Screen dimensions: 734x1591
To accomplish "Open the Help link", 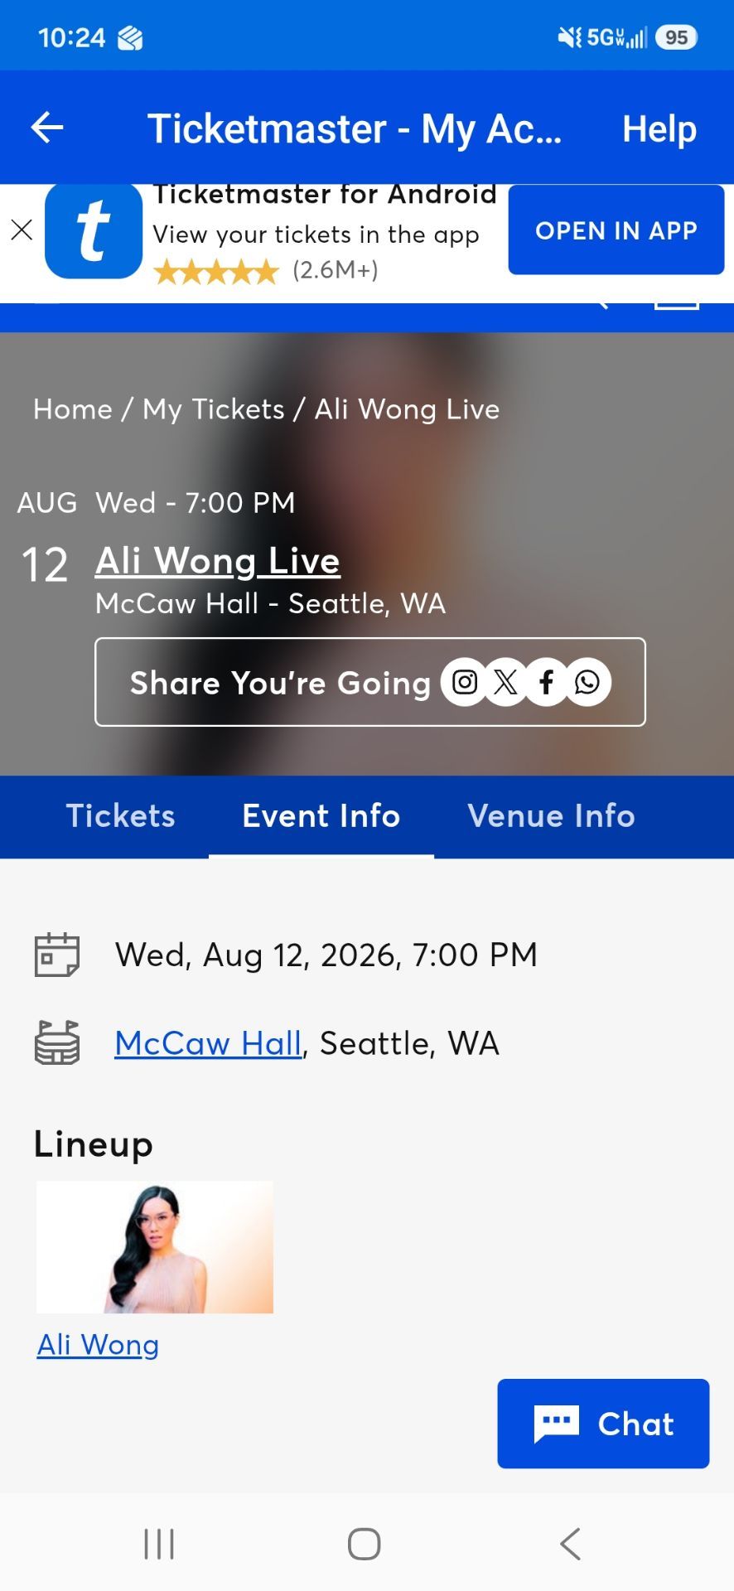I will [659, 128].
